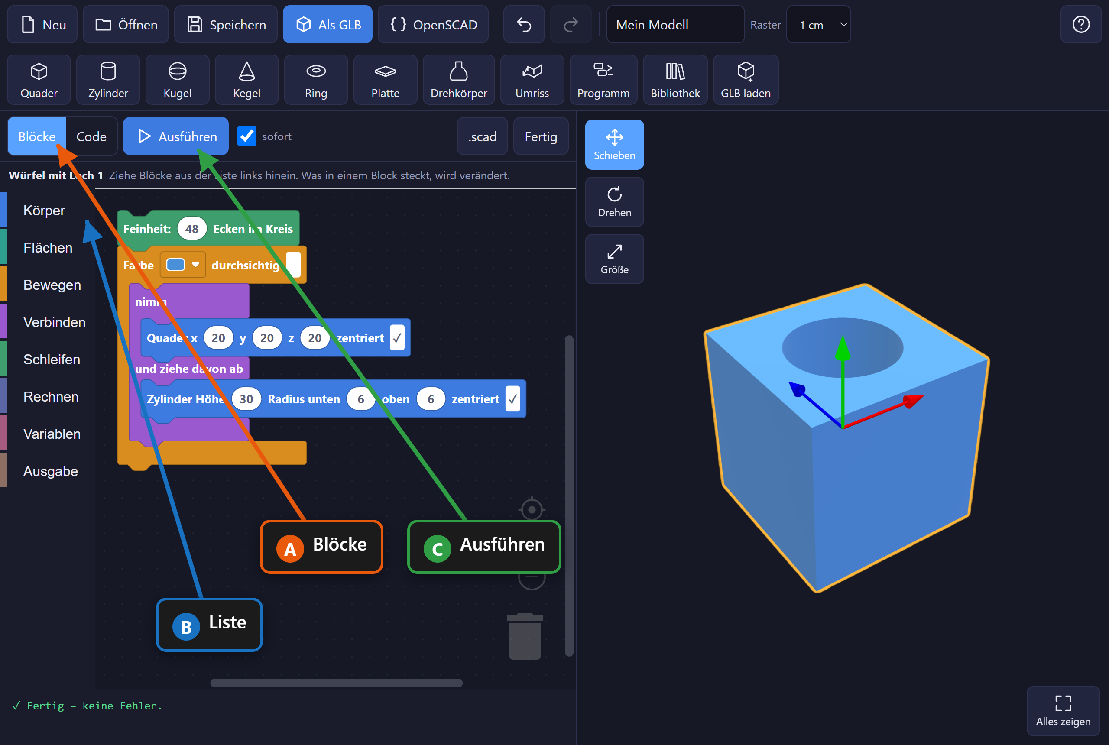1109x745 pixels.
Task: Open the Raster grid size dropdown
Action: [819, 25]
